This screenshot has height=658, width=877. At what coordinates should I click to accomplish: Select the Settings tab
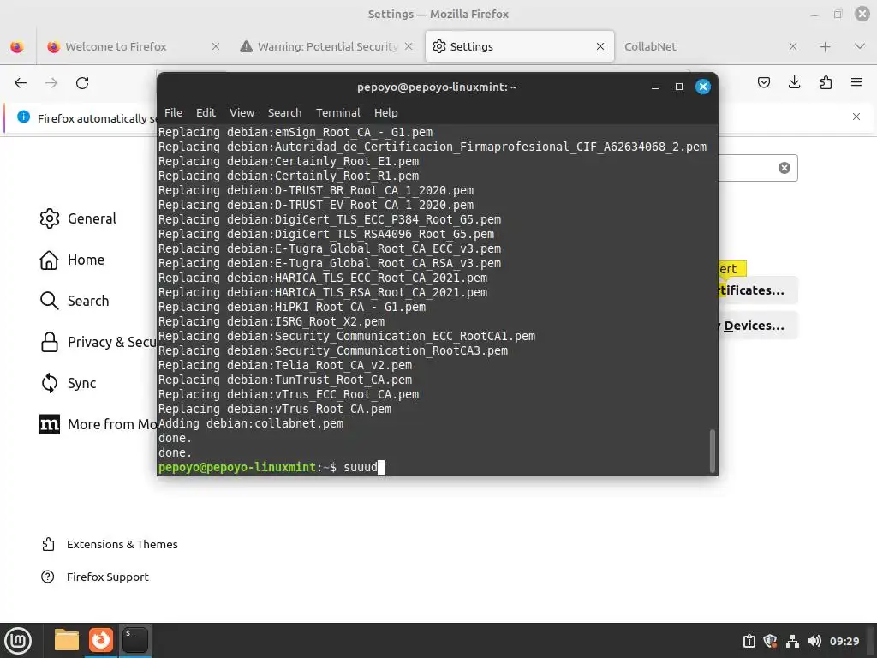[x=520, y=46]
